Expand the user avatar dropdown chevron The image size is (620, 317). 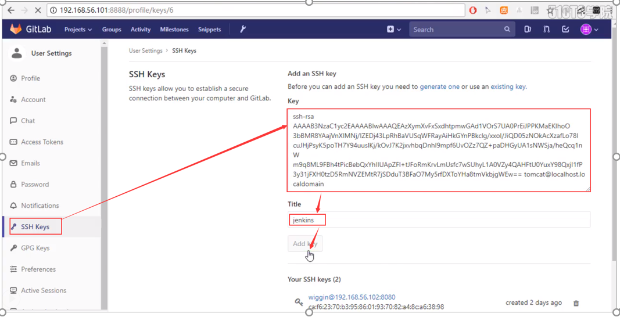(x=596, y=30)
